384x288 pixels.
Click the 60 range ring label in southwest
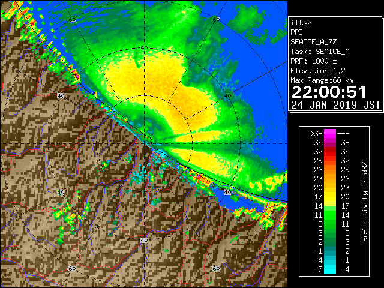(72, 268)
